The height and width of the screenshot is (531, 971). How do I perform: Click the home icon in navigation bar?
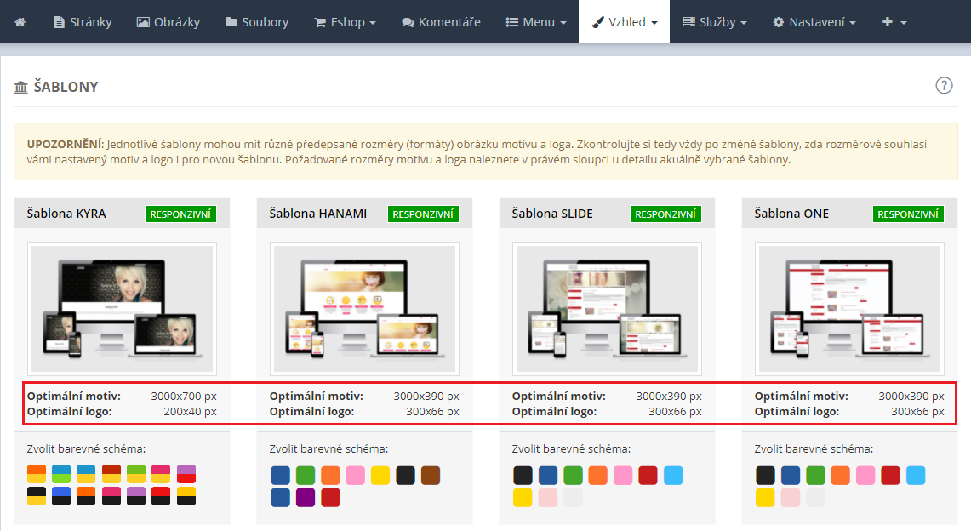pyautogui.click(x=20, y=22)
